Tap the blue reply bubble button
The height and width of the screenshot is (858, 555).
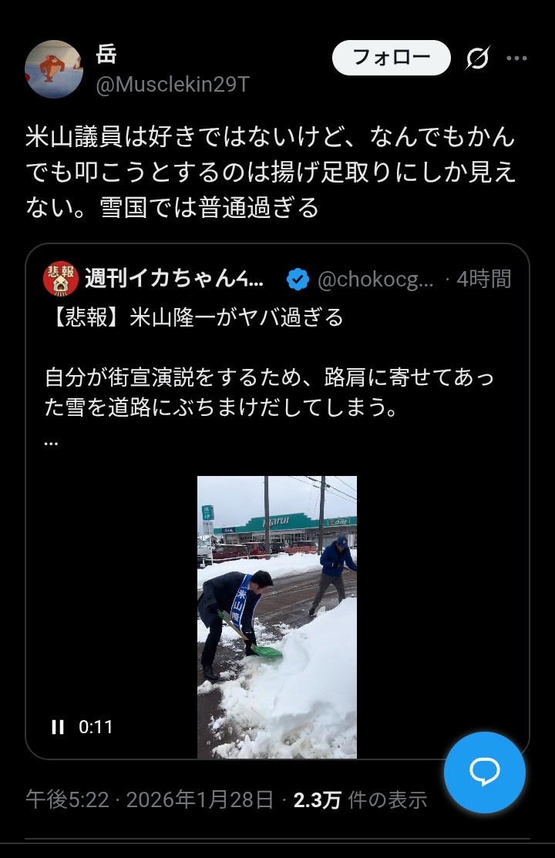(485, 772)
